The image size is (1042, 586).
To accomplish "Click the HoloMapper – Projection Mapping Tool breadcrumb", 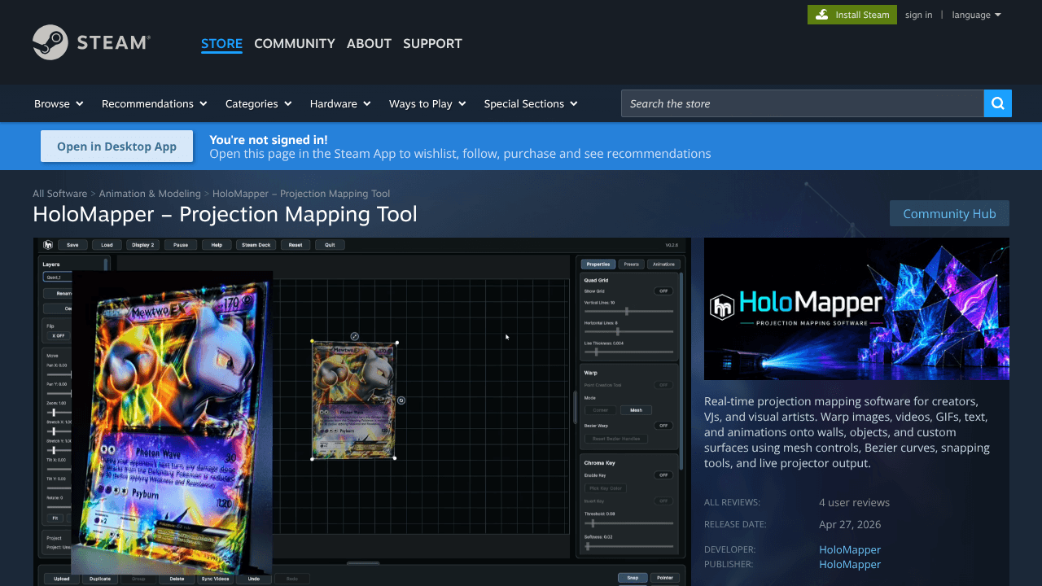I will click(301, 194).
